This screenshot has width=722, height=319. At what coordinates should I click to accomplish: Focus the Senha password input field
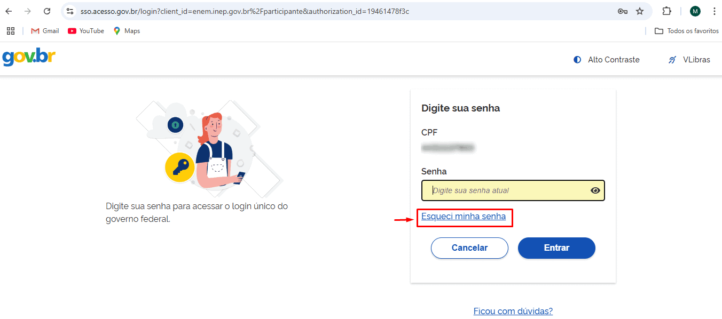pos(513,190)
